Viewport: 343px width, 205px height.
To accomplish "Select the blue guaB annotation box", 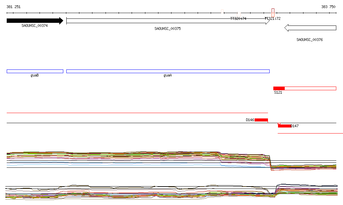I will click(x=35, y=71).
